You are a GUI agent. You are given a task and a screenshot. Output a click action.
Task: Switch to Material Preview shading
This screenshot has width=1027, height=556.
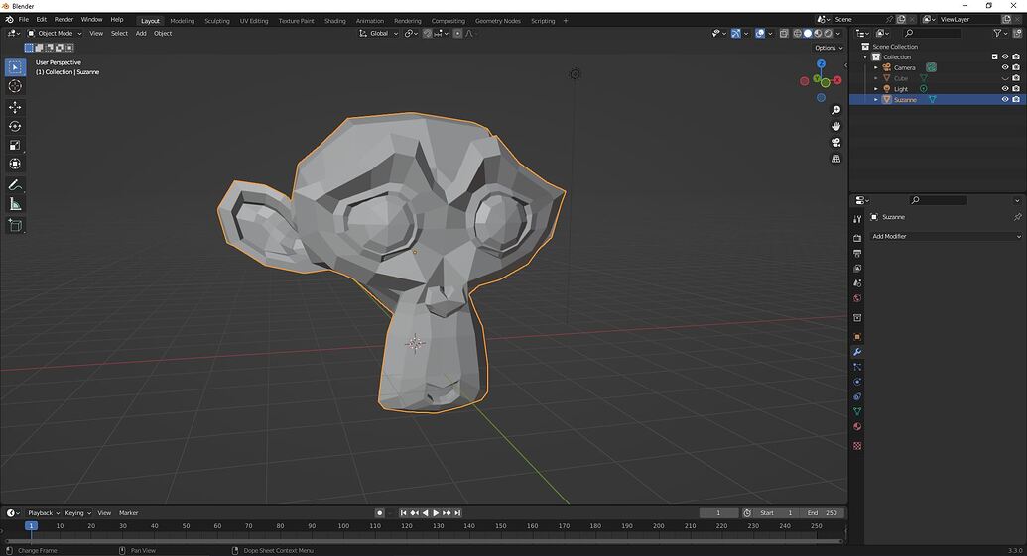coord(818,34)
